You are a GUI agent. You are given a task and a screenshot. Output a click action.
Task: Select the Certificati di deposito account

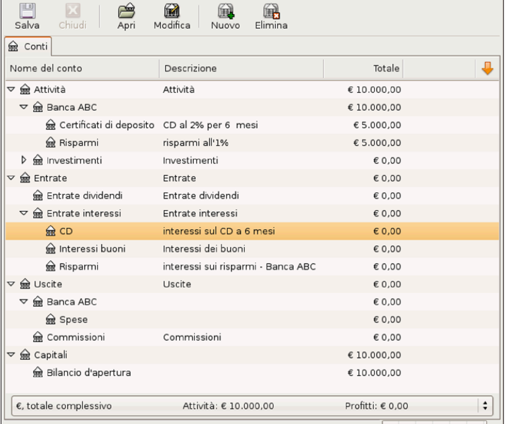(x=107, y=125)
